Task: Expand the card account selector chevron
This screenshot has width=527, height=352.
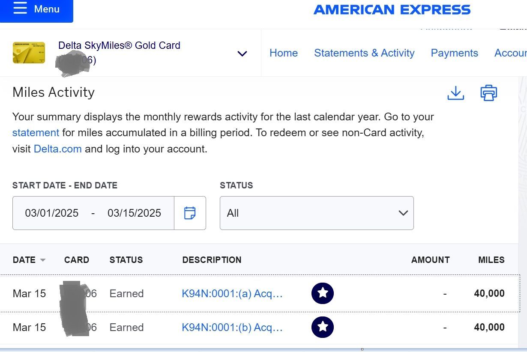Action: coord(242,54)
